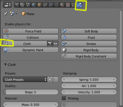
Task: Decrease Mass with left arrow
Action: click(6, 104)
